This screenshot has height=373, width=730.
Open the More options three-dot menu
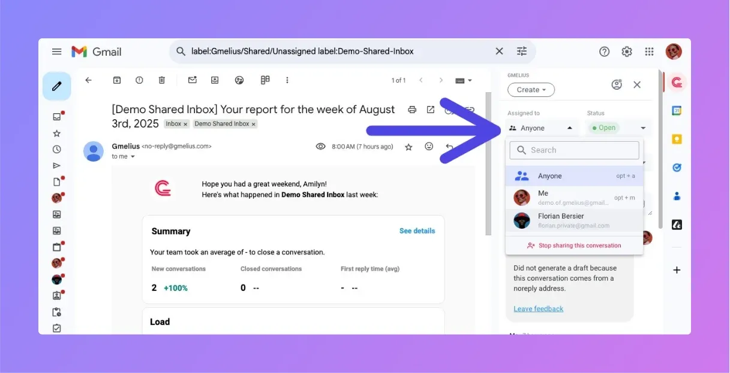click(x=287, y=80)
